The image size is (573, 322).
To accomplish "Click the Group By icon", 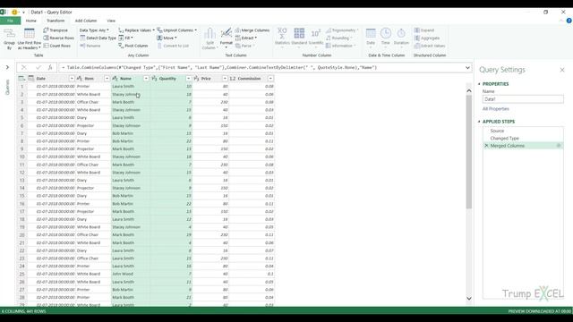I will coord(9,38).
